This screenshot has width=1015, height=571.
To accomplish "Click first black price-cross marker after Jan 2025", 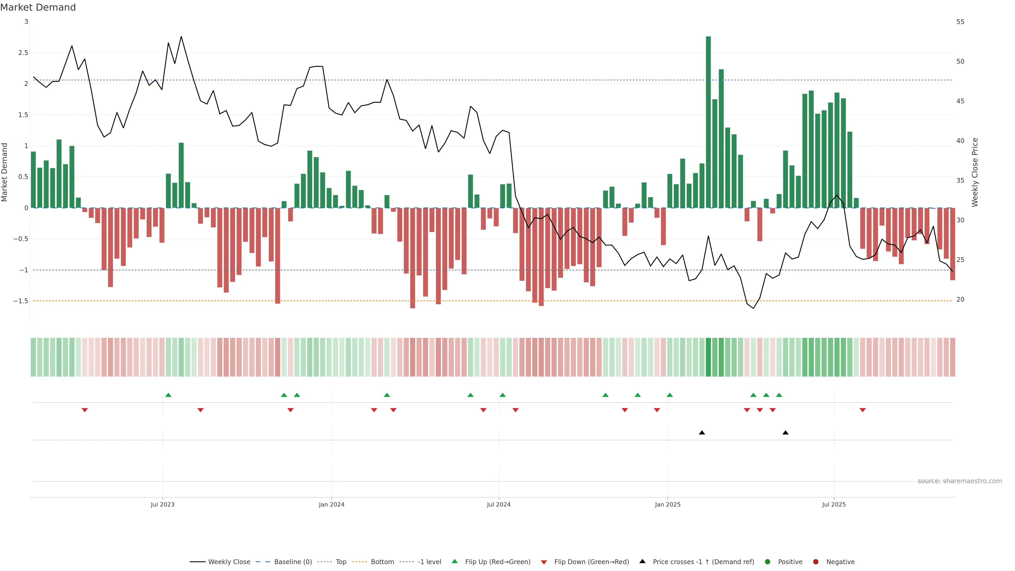I will point(702,433).
